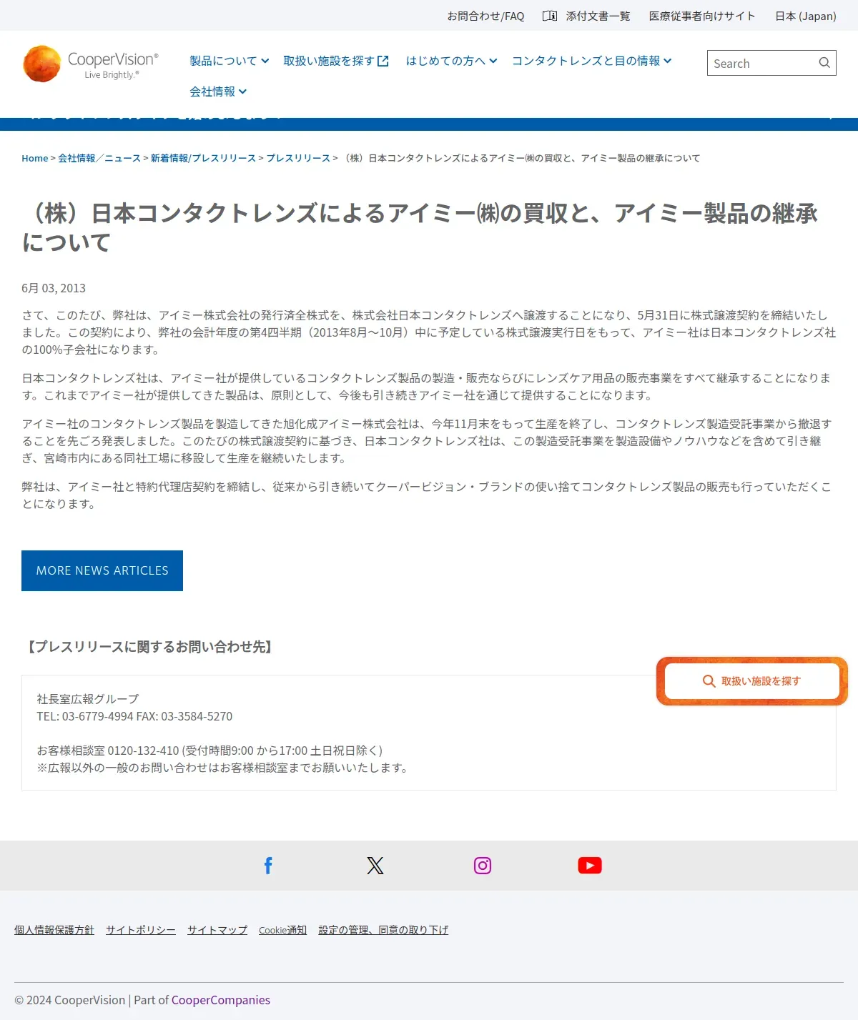858x1020 pixels.
Task: Open お問合わせ/FAQ in the top bar
Action: click(x=485, y=16)
